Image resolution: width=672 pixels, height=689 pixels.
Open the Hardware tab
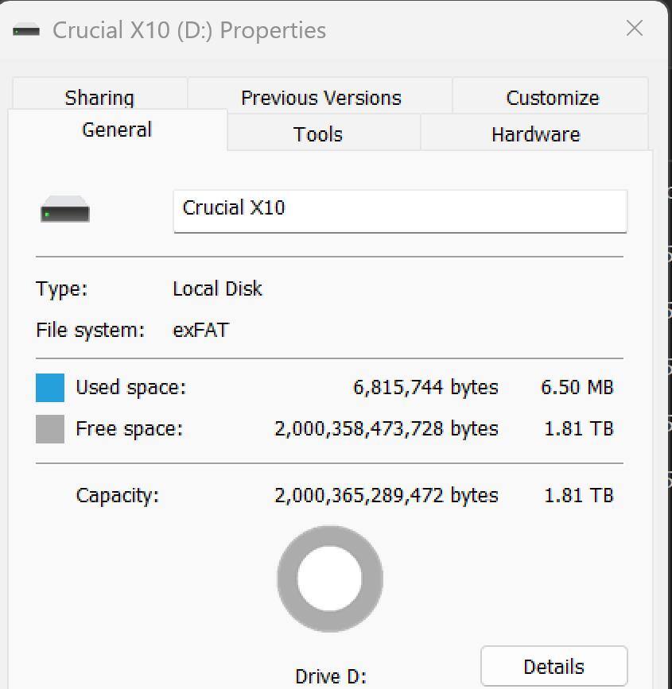click(x=535, y=134)
